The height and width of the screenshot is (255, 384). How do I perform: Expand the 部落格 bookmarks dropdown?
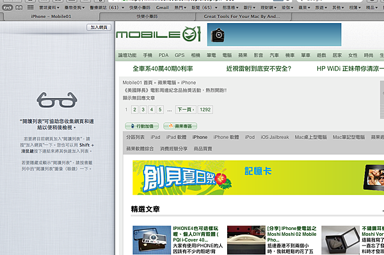tap(230, 8)
